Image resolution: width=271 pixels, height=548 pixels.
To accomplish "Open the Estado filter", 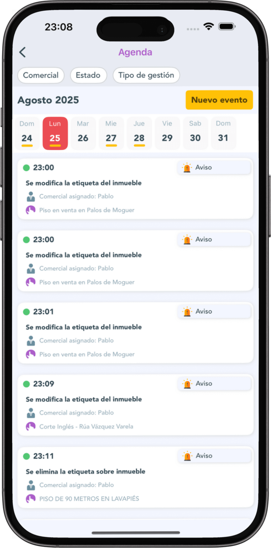I will pos(88,75).
